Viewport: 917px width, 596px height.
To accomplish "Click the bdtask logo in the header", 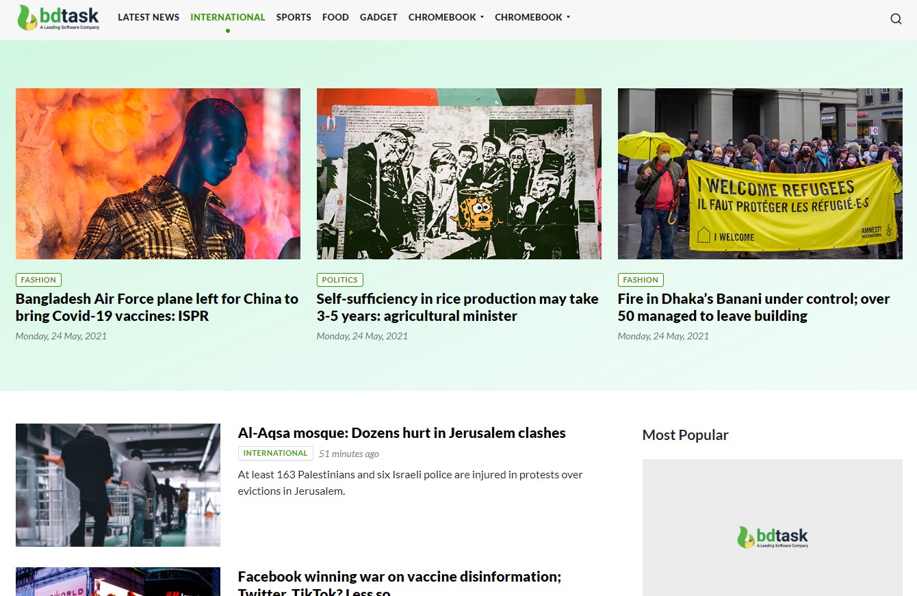I will point(58,18).
